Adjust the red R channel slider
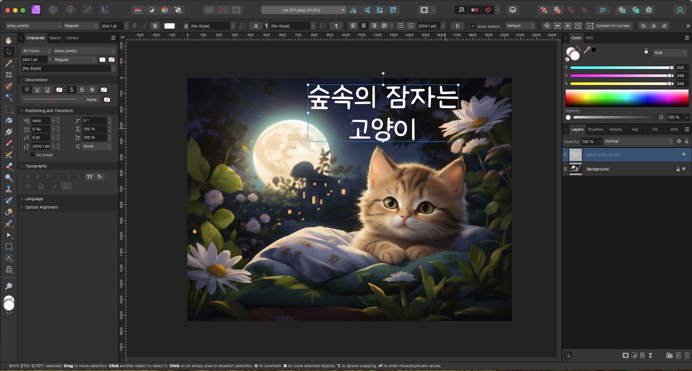692x371 pixels. (x=622, y=67)
